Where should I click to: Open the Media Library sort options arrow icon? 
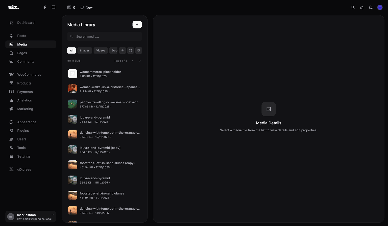point(122,50)
